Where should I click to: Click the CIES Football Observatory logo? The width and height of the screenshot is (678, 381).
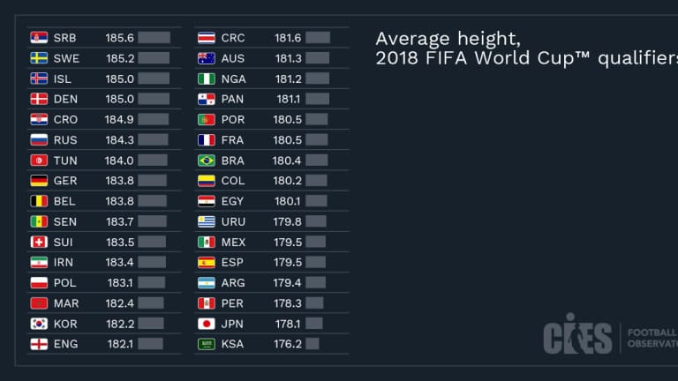click(609, 336)
